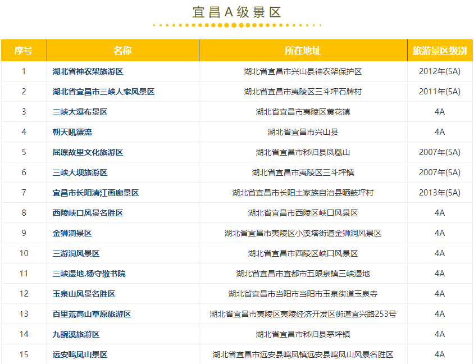Click the 4A cell for 朝天吼漂流
Screen dimensions: 474x364
(x=440, y=132)
